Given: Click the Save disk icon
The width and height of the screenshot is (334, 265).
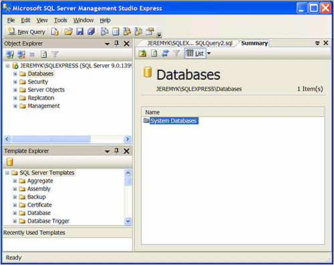Looking at the screenshot, I should 79,31.
